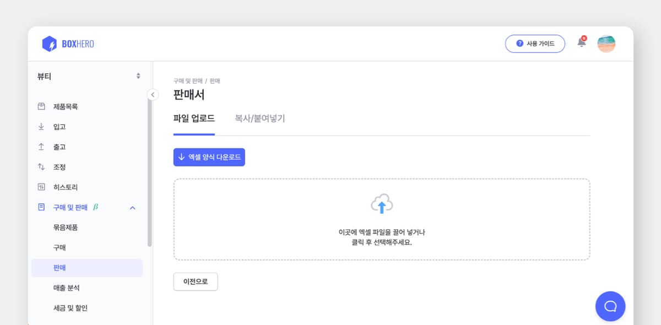Open the 뷰티 workspace switcher
The height and width of the screenshot is (325, 661).
point(88,76)
